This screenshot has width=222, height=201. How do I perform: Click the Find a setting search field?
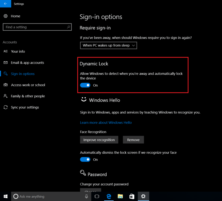[x=34, y=27]
